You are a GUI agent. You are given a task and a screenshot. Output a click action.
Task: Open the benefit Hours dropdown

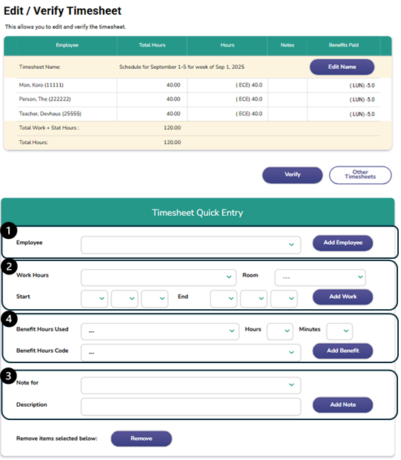tap(280, 331)
